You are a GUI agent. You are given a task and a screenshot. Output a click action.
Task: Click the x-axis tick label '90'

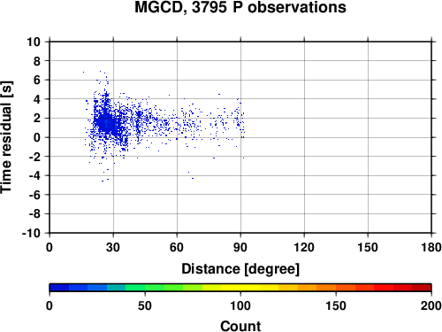pos(240,247)
